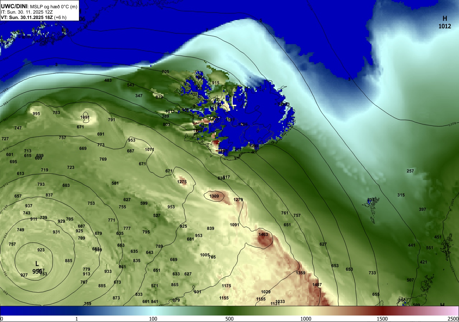Click the 543 height value
The image size is (459, 322).
131,85
